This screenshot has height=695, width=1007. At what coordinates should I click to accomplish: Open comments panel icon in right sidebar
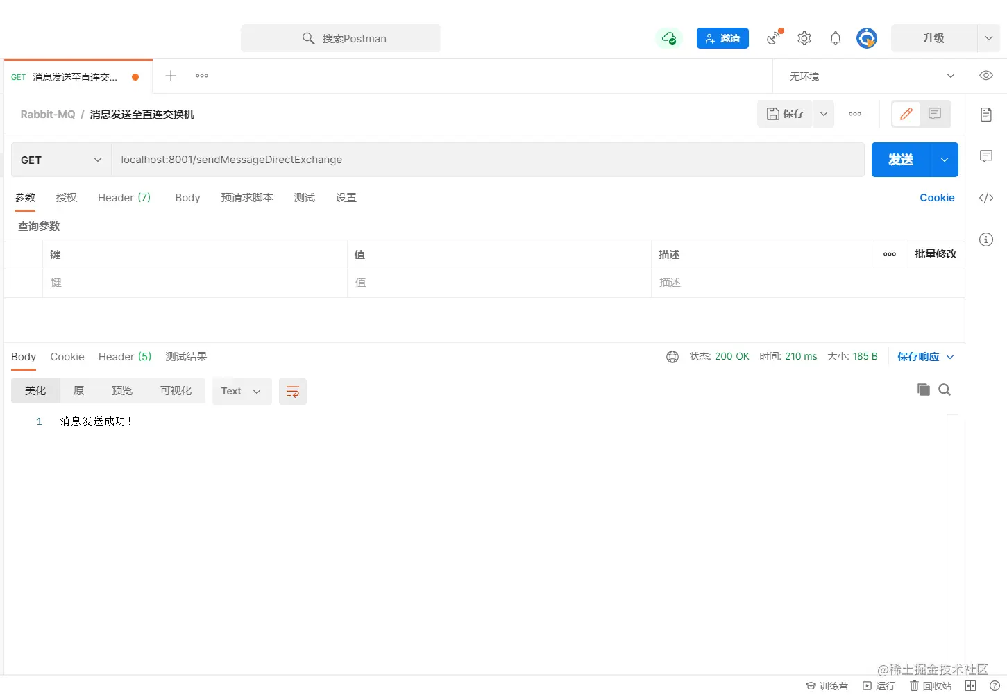[x=986, y=156]
